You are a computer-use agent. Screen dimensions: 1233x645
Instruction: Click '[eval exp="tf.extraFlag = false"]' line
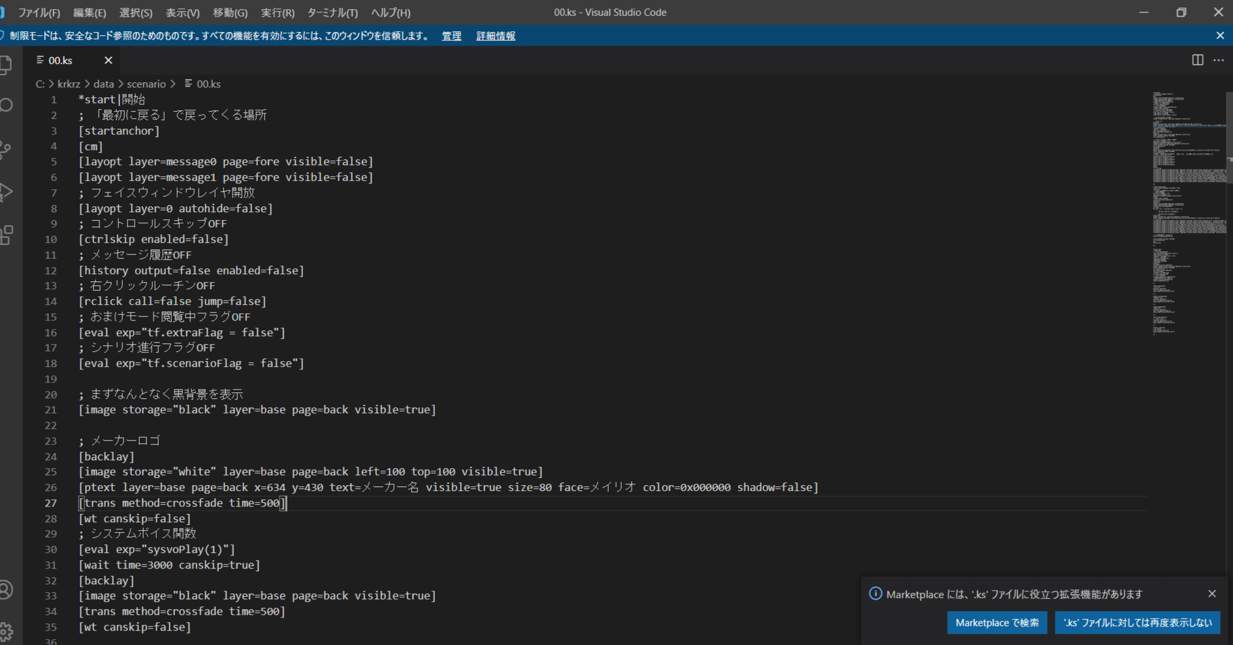coord(182,332)
